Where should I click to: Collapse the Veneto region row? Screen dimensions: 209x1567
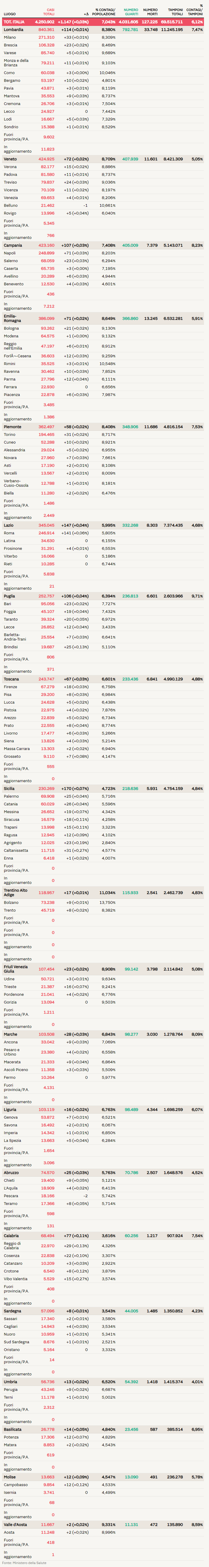(10, 159)
